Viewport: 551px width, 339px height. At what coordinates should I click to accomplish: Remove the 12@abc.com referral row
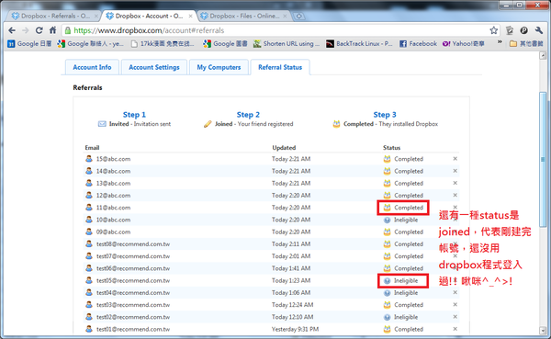tap(455, 195)
